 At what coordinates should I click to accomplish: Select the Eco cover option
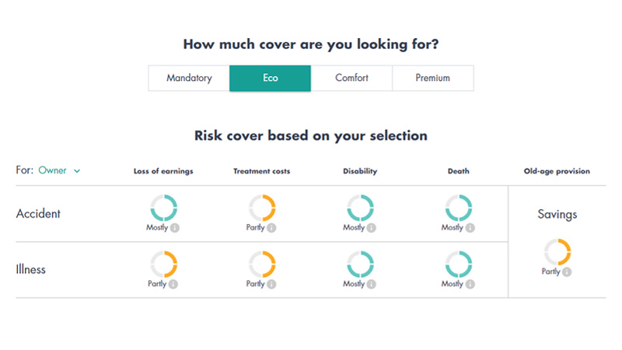[x=270, y=79]
